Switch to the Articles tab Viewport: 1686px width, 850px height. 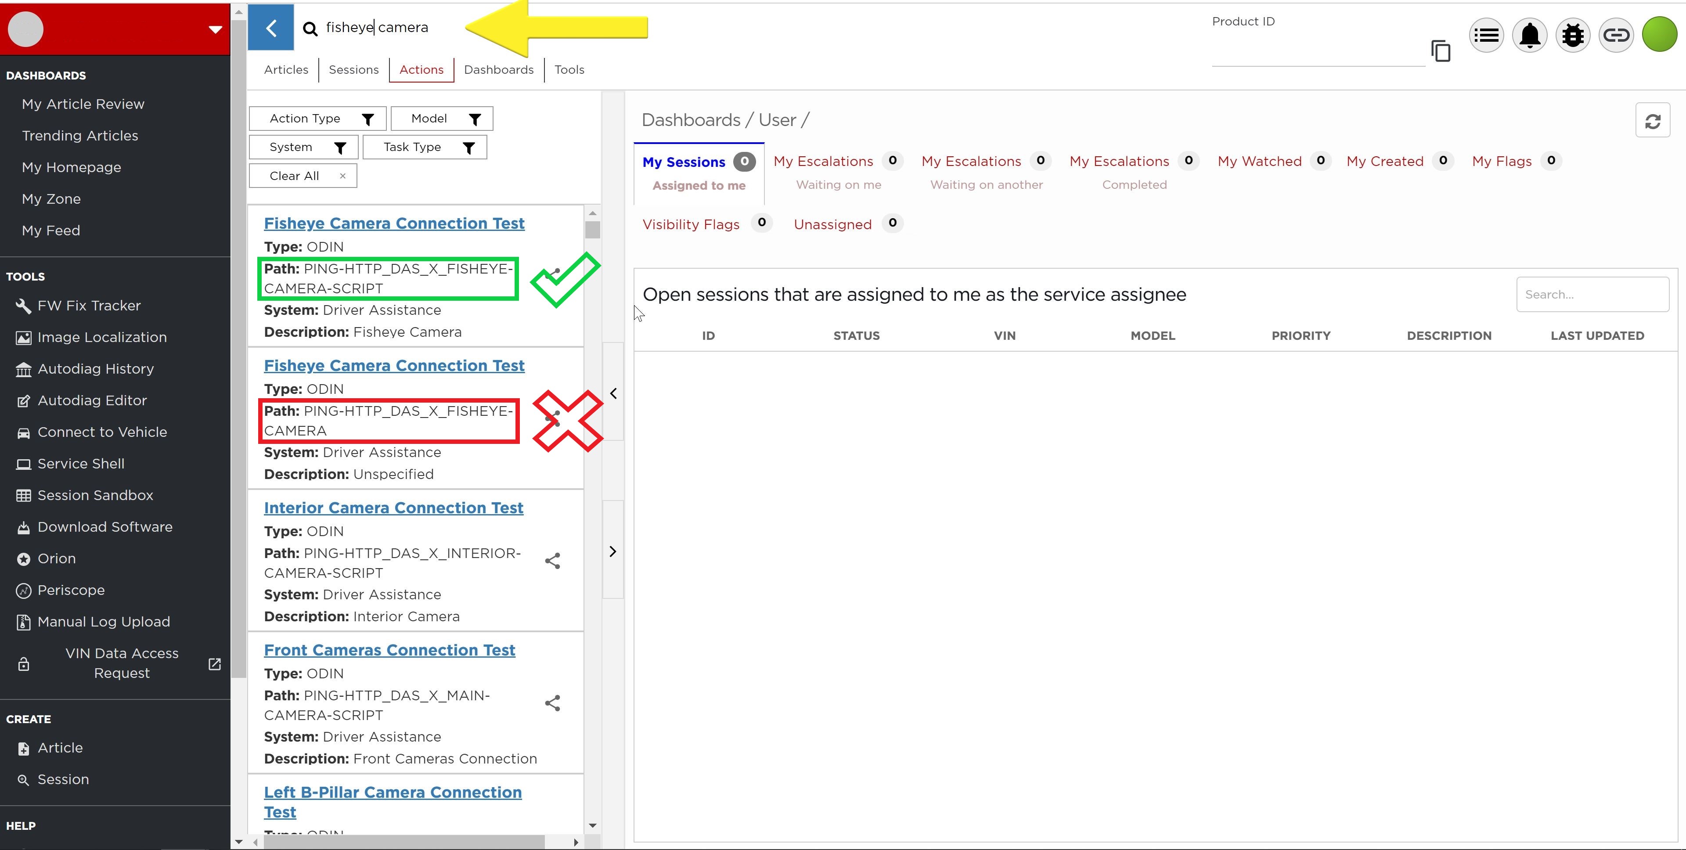[x=286, y=70]
